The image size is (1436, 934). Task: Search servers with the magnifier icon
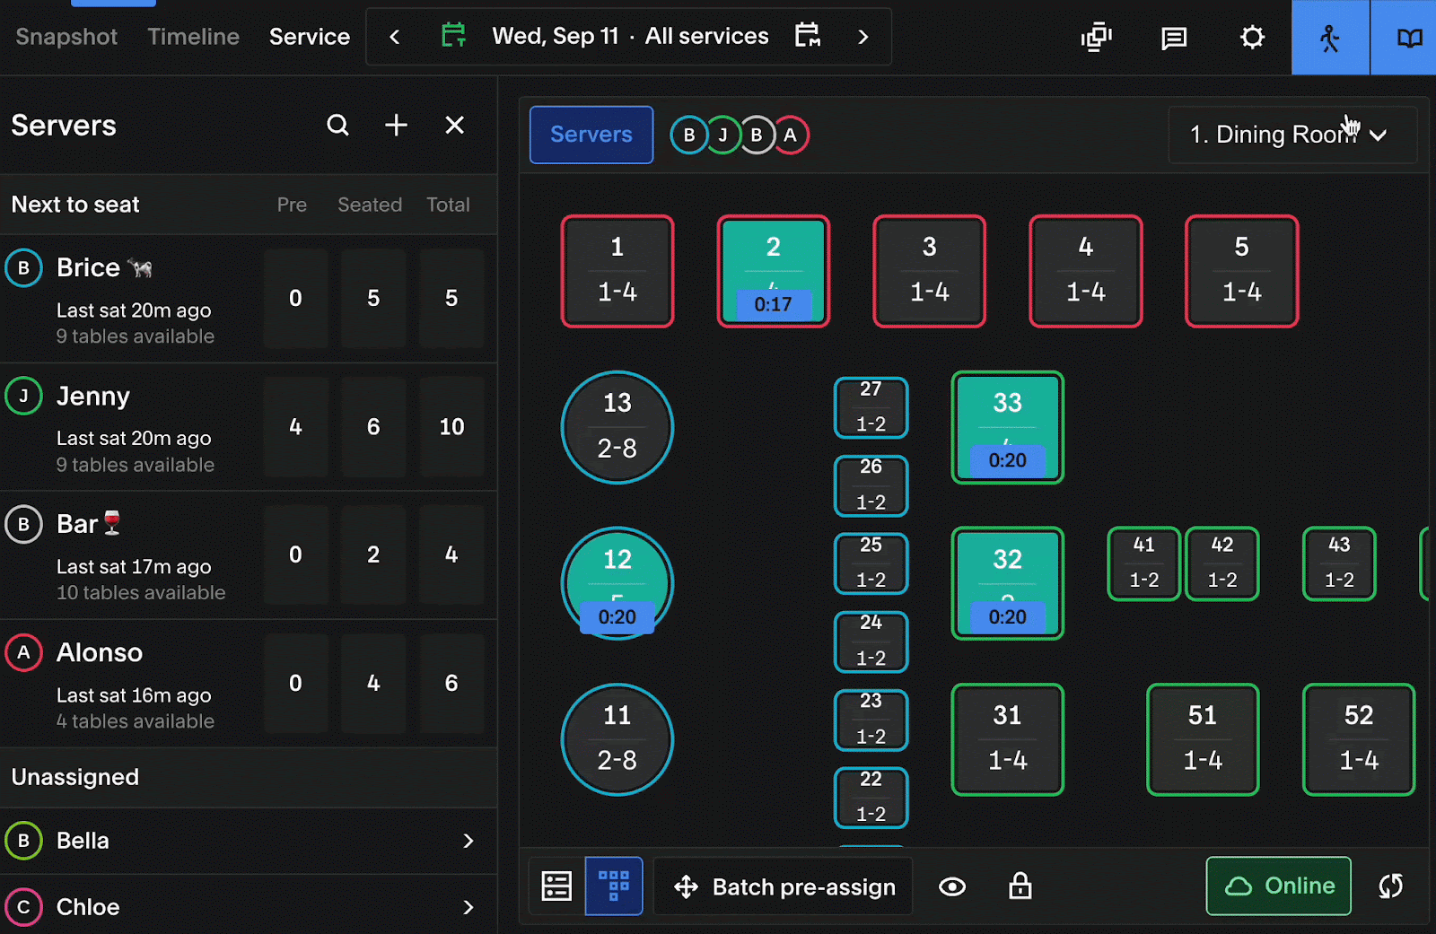pos(337,126)
